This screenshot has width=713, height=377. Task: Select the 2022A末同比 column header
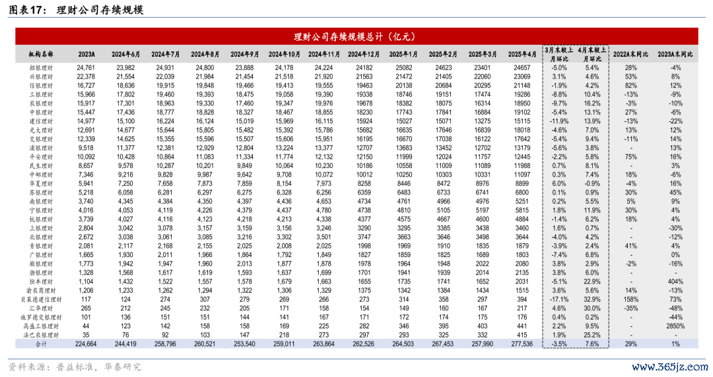coord(630,54)
